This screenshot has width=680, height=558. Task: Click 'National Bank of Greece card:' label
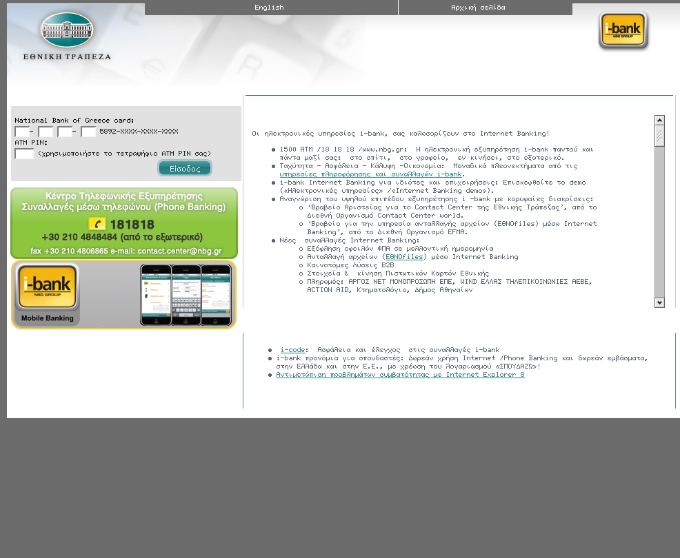pos(74,121)
